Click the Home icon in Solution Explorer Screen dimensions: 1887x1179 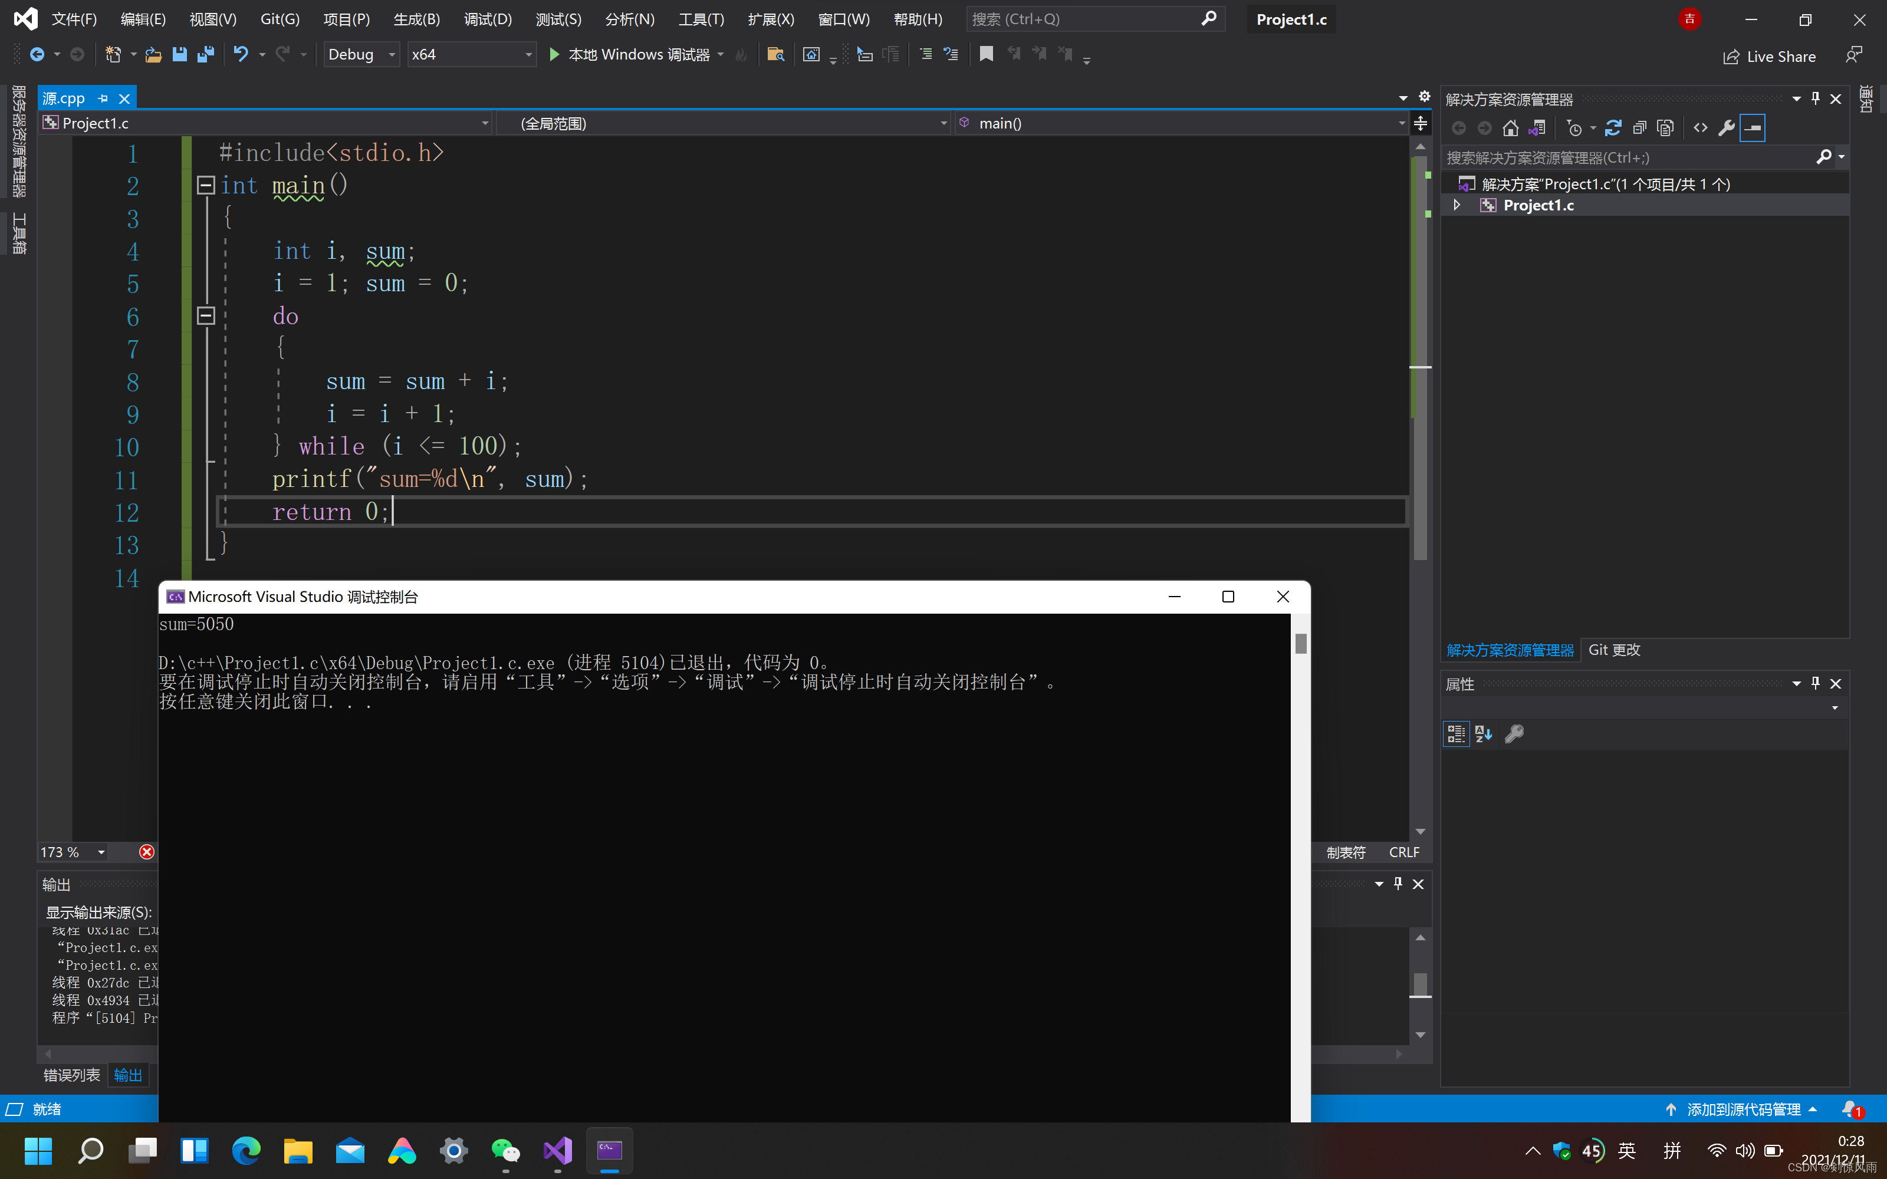click(1510, 128)
